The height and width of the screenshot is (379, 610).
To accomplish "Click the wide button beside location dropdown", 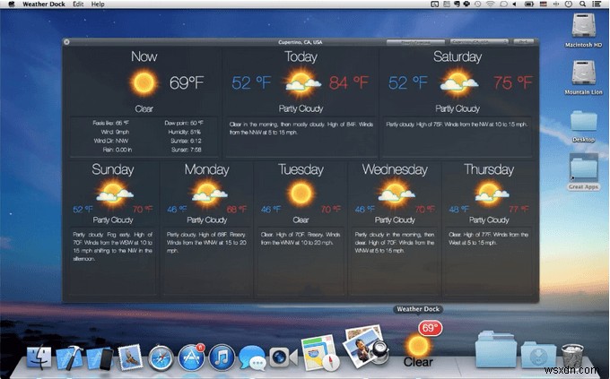I will point(415,41).
